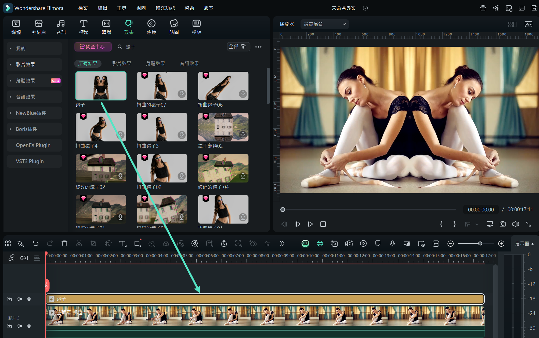Take a snapshot with camera icon
The image size is (539, 338).
pos(502,224)
